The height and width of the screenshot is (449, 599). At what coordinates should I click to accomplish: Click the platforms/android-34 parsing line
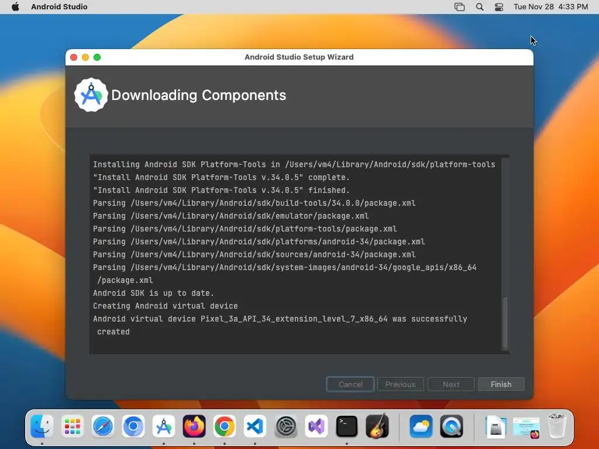pyautogui.click(x=259, y=241)
